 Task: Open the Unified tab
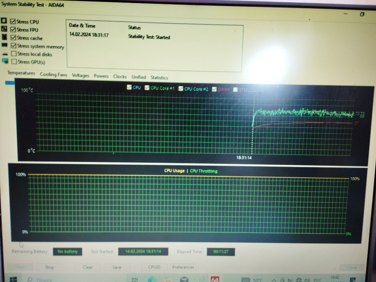139,77
